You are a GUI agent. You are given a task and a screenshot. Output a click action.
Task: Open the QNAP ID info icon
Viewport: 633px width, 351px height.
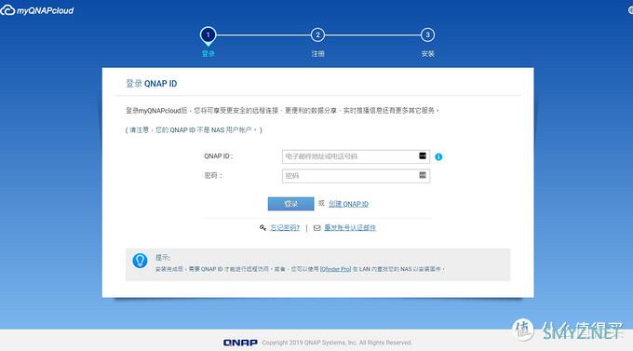[438, 156]
